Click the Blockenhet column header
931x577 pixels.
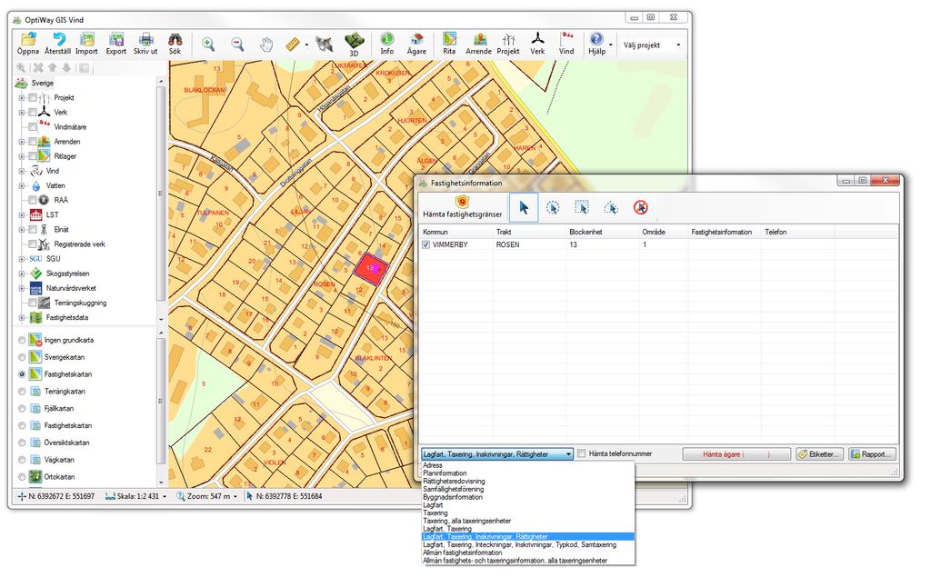(603, 232)
